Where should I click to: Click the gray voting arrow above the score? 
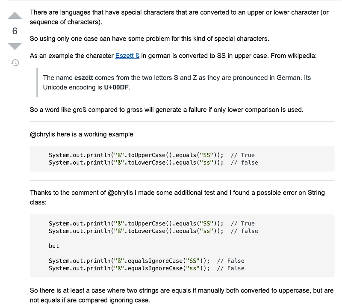pyautogui.click(x=15, y=15)
